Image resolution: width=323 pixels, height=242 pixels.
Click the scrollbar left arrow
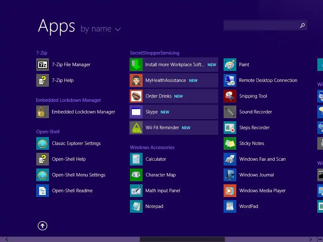coord(7,239)
